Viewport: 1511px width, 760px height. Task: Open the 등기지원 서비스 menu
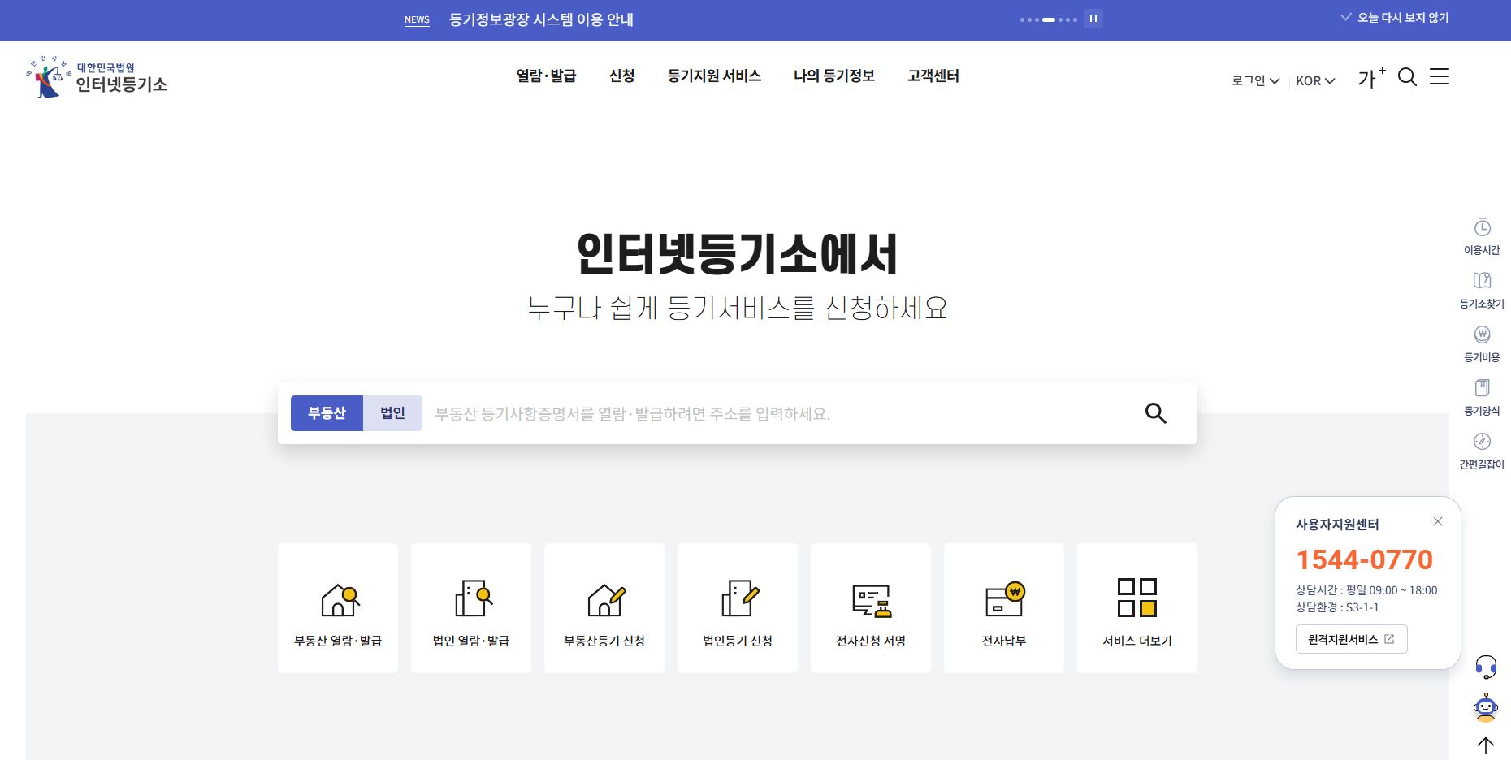714,76
